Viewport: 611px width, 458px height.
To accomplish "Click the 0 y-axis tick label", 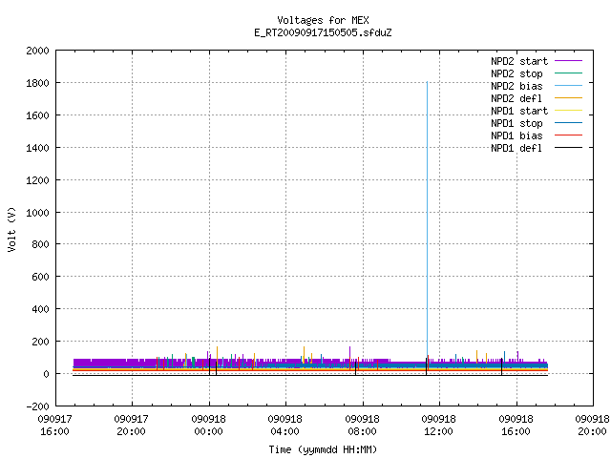I will tap(47, 374).
